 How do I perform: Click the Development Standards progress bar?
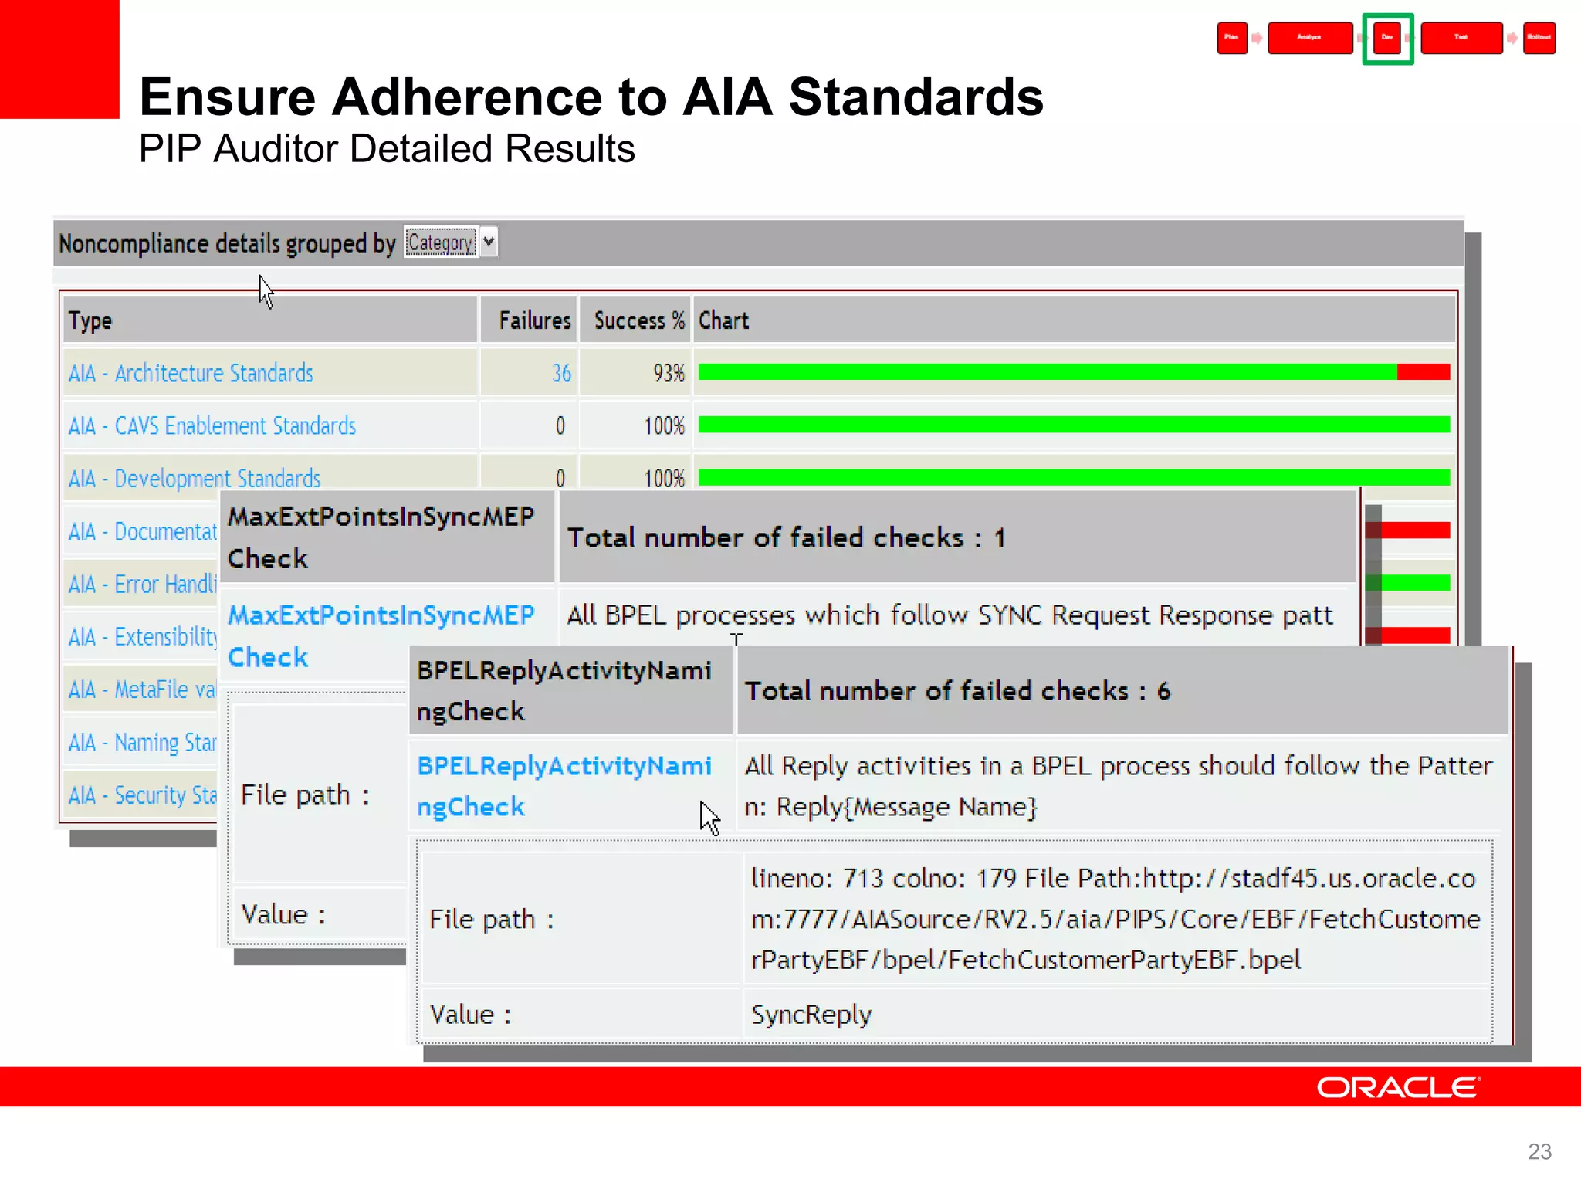click(x=1074, y=477)
